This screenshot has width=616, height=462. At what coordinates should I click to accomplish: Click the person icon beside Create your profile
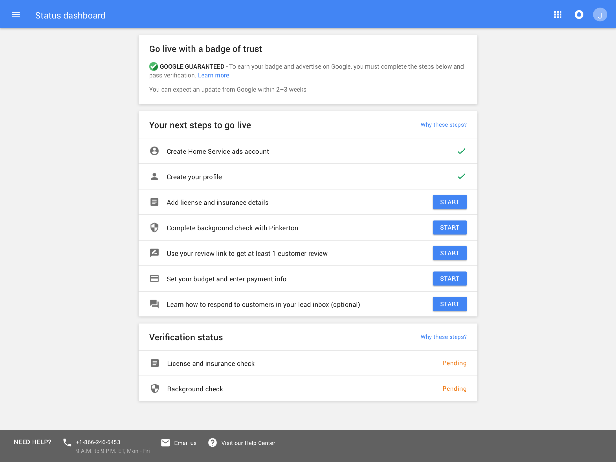pos(154,176)
